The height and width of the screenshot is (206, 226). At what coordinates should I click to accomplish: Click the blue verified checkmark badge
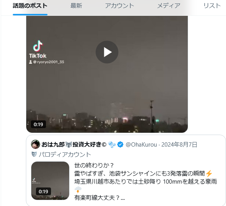[120, 145]
